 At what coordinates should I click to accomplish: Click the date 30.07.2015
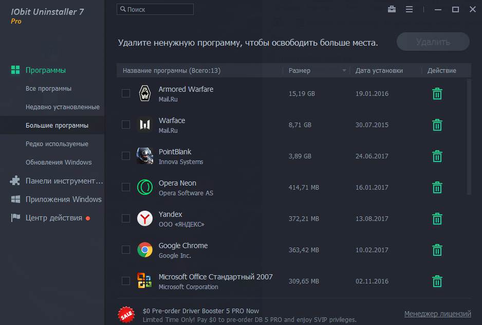[x=372, y=125]
